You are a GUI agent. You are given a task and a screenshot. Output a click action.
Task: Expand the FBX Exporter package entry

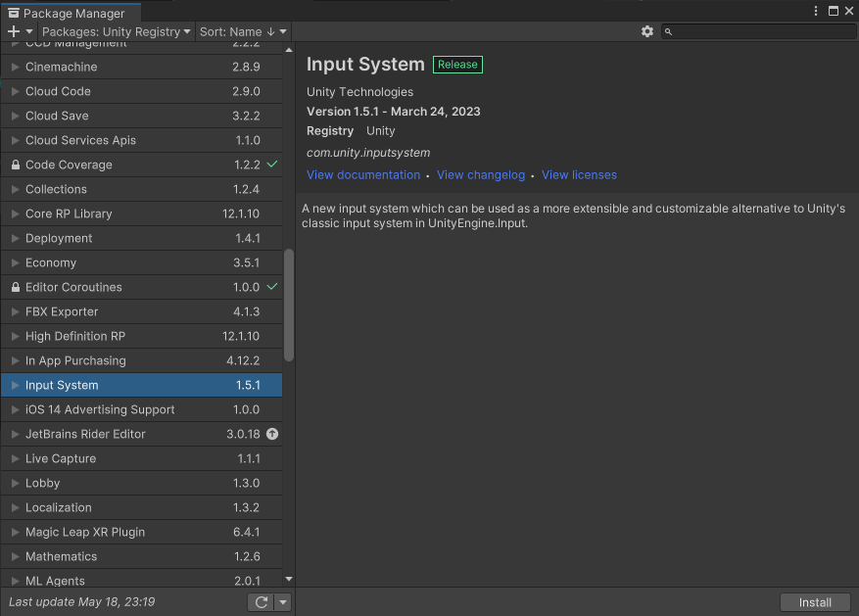pos(16,311)
